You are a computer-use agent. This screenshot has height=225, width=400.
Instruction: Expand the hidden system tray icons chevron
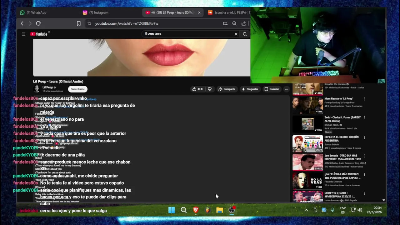pyautogui.click(x=306, y=210)
